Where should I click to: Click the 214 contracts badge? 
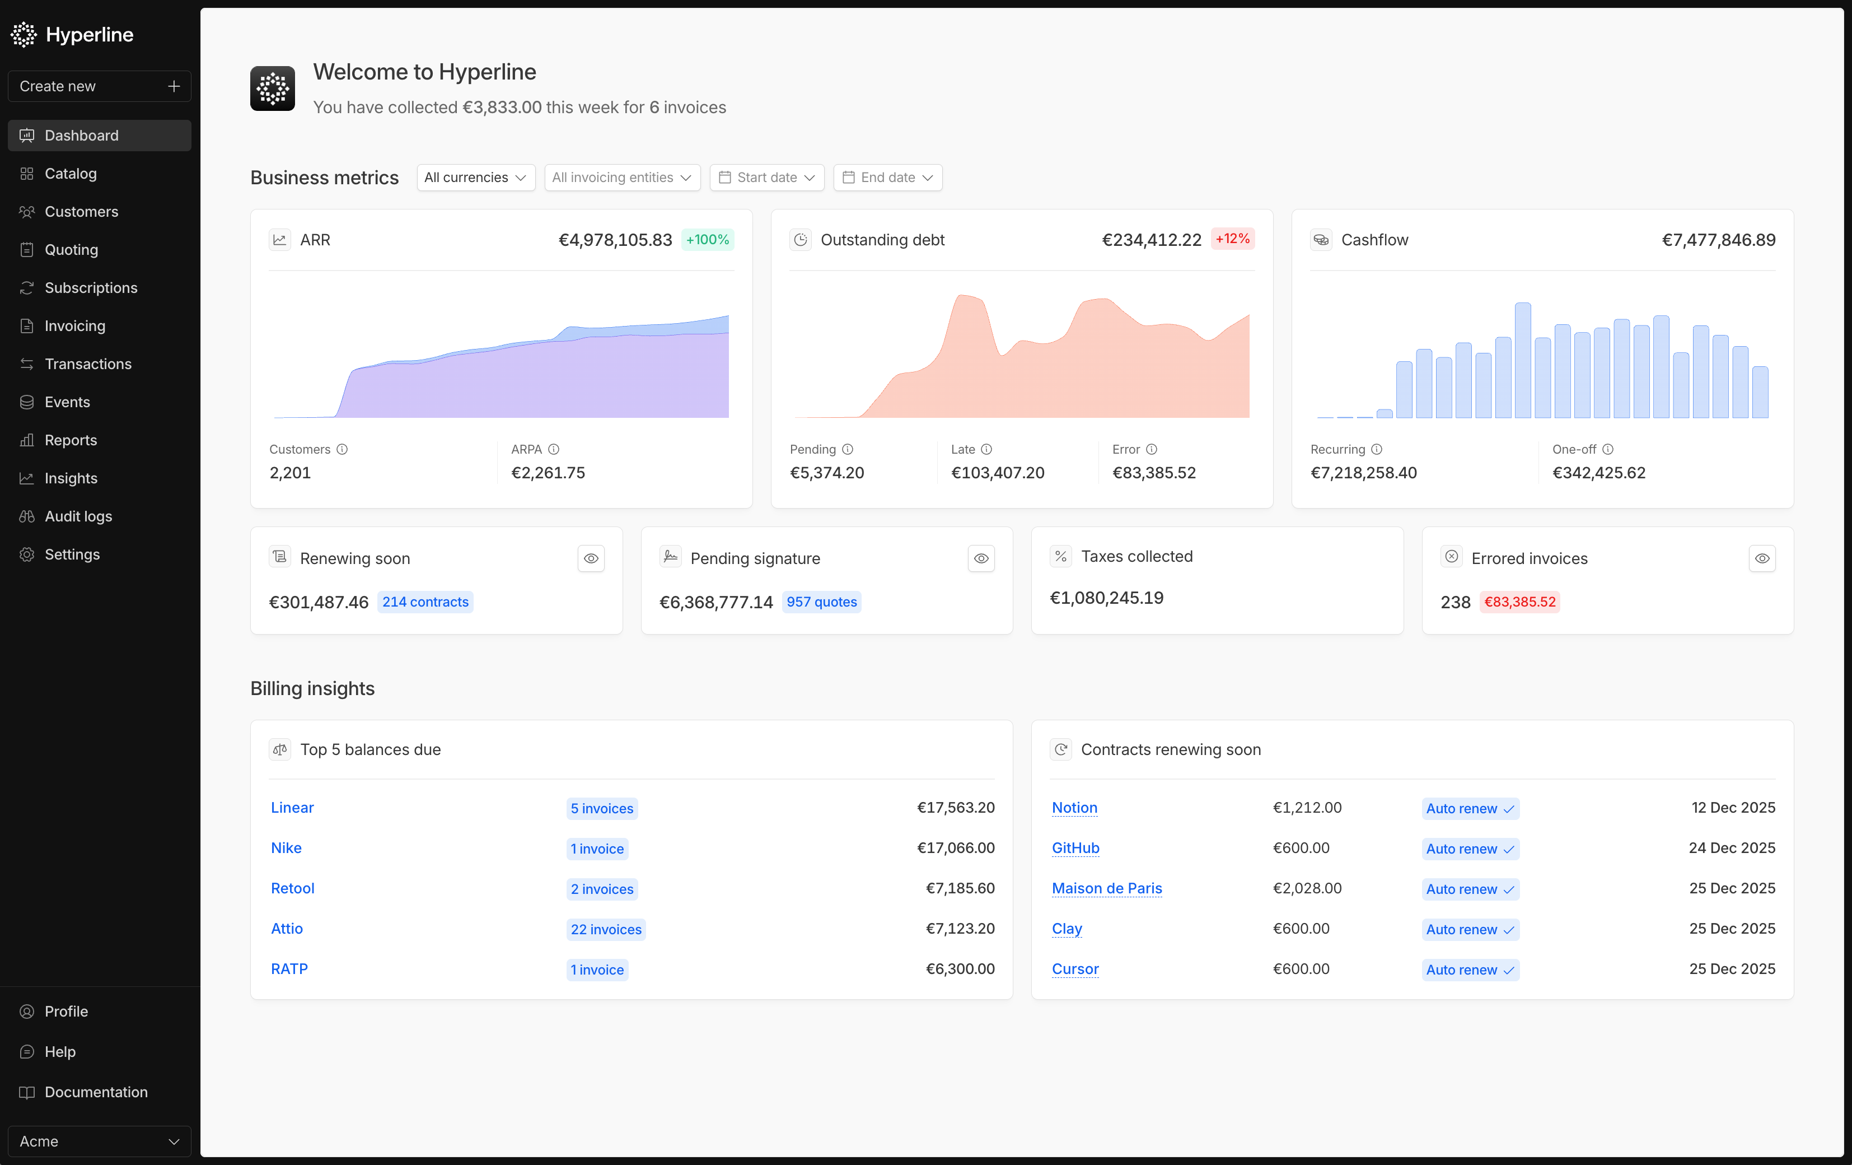pyautogui.click(x=425, y=603)
